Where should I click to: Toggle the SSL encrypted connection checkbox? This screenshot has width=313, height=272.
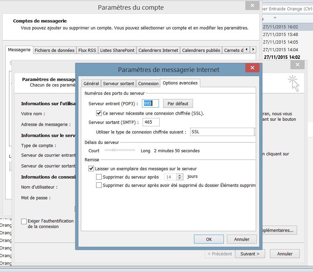(x=99, y=113)
